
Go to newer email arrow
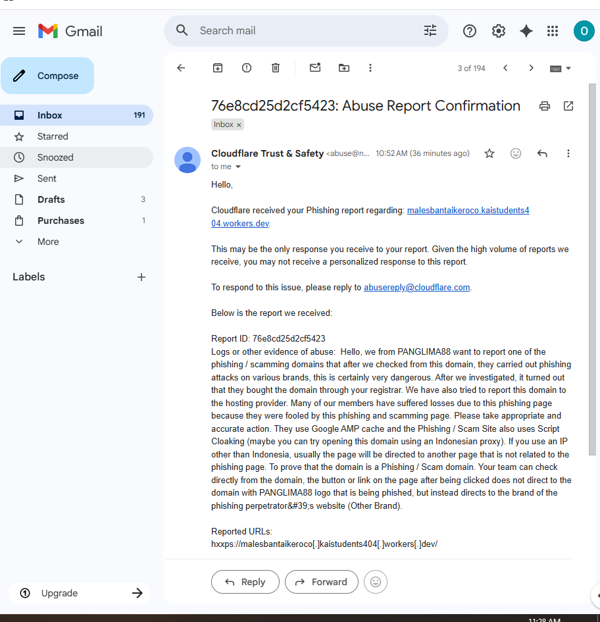coord(505,68)
